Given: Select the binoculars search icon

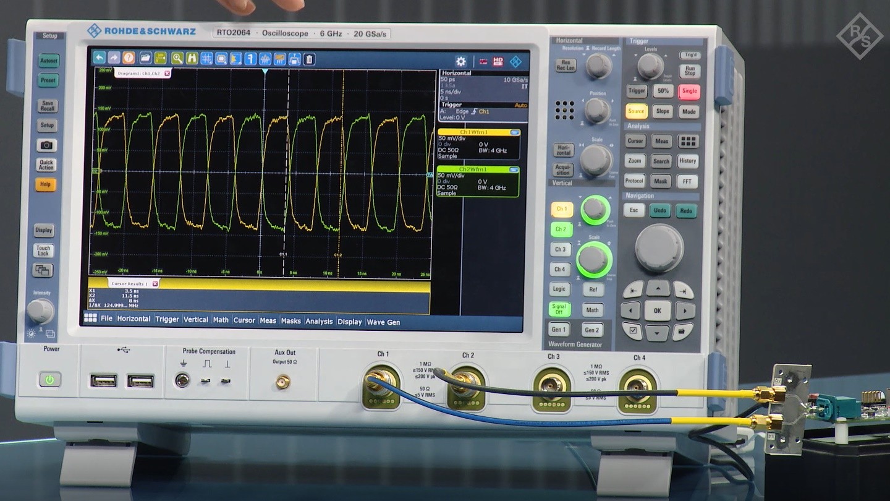Looking at the screenshot, I should 192,58.
